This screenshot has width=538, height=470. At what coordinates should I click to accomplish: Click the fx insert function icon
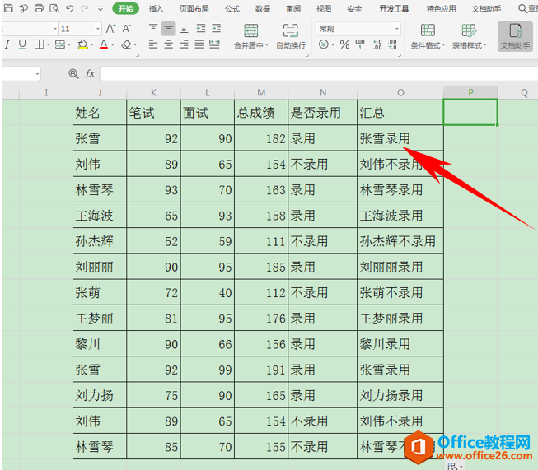(90, 73)
